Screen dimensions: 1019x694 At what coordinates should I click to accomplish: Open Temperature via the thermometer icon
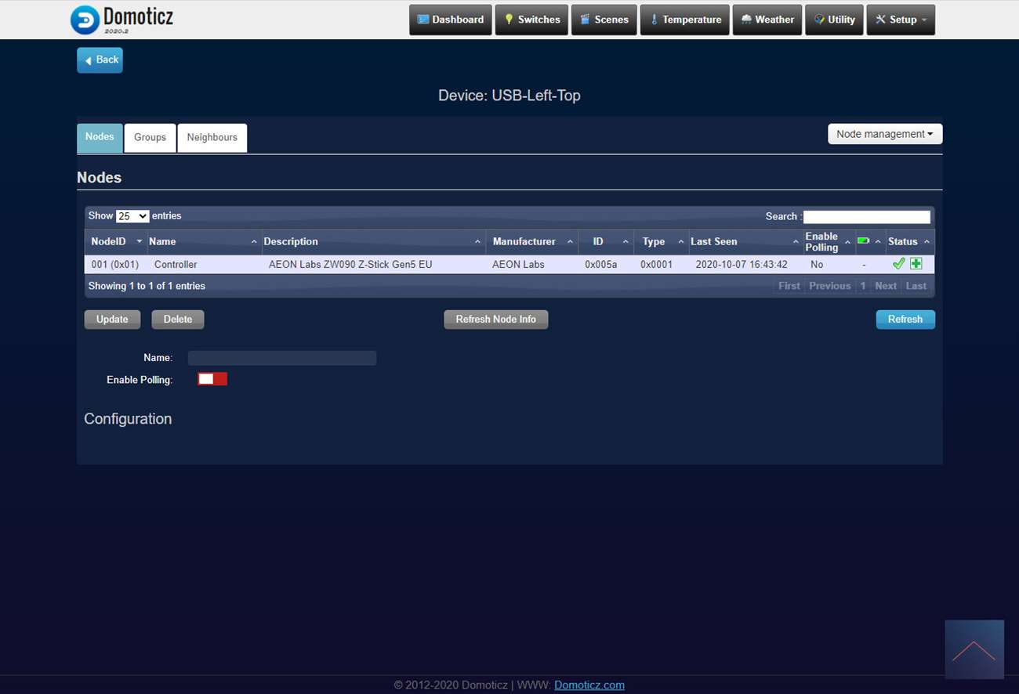(x=653, y=20)
